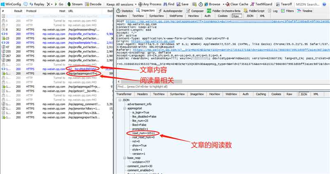The height and width of the screenshot is (174, 330).
Task: Open Fiddler Orchestra Beta tab
Action: pos(224,11)
